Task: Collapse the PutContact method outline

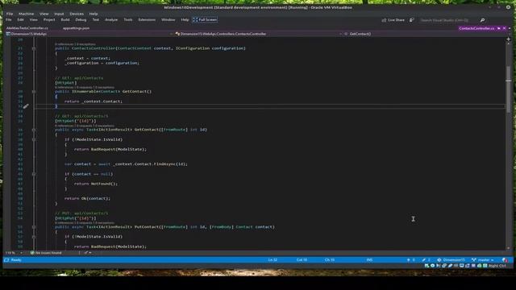Action: coord(34,227)
